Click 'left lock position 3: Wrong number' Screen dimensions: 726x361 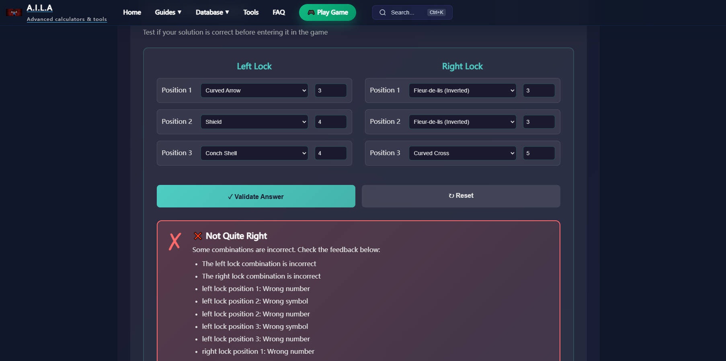click(x=256, y=339)
